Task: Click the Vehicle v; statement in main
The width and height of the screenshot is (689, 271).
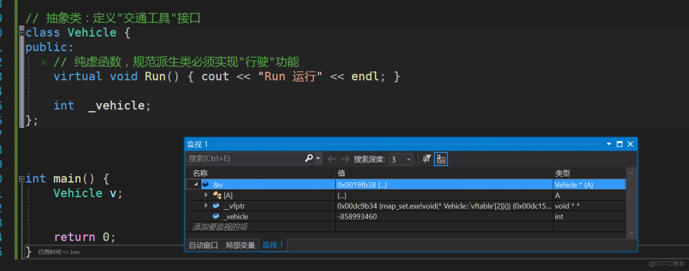Action: click(x=88, y=193)
